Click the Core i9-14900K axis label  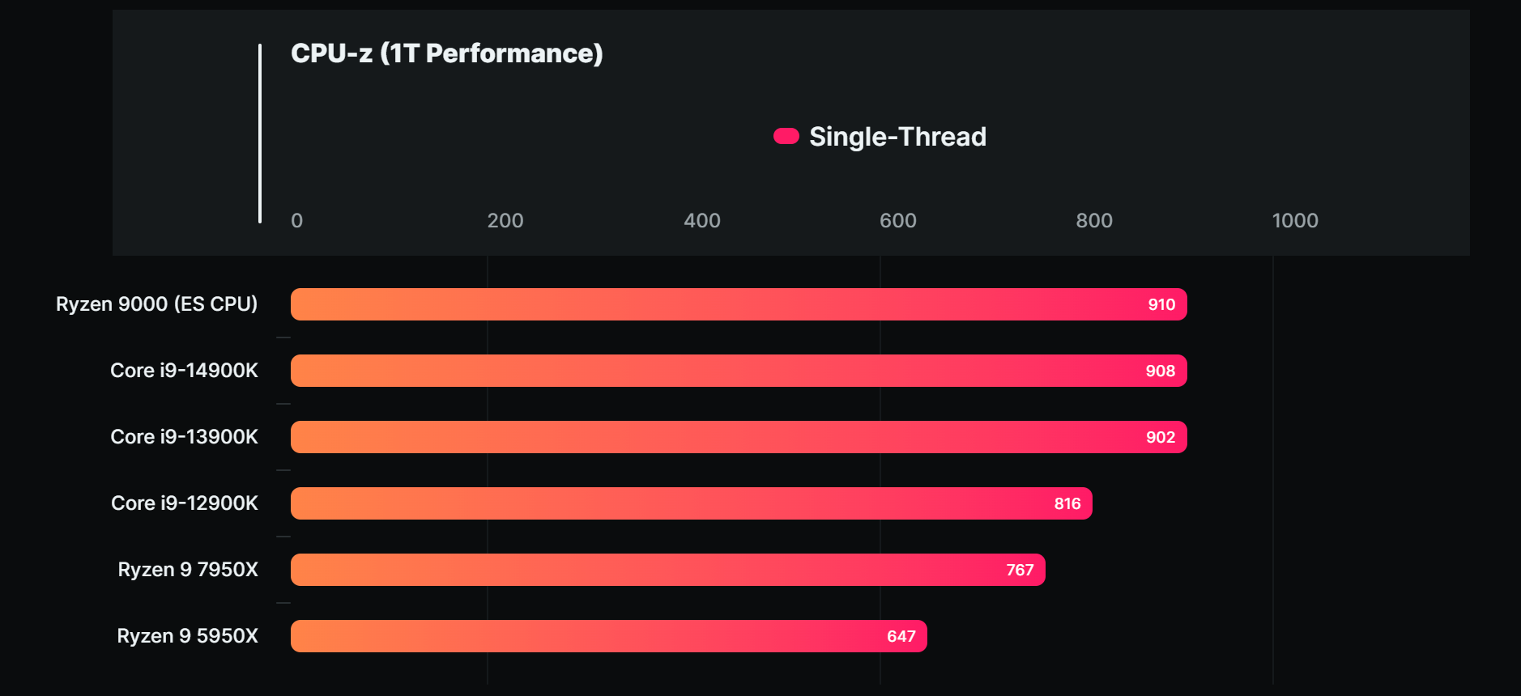[x=184, y=371]
